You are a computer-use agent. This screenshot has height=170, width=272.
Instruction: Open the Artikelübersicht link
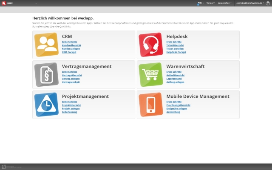(x=176, y=75)
